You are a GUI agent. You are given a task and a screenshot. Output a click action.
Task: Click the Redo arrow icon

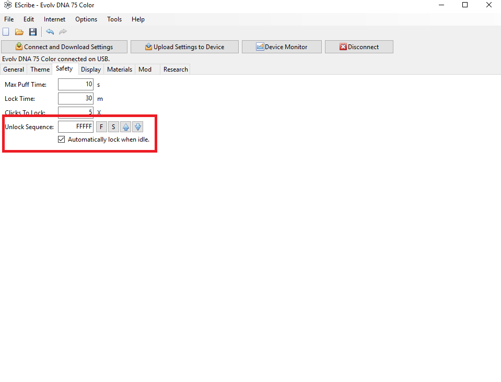click(x=63, y=32)
